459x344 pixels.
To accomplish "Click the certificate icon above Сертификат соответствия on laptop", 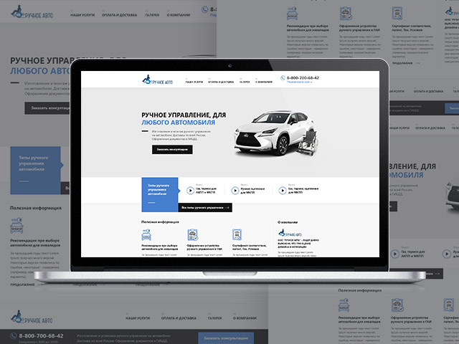I will pyautogui.click(x=237, y=234).
